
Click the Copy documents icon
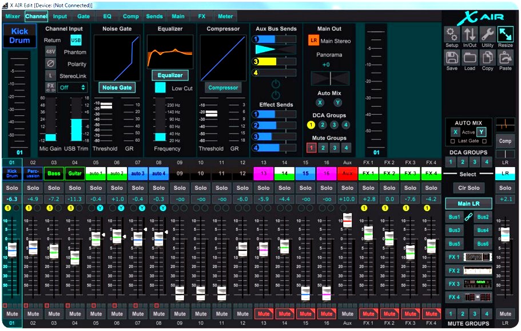pyautogui.click(x=487, y=59)
